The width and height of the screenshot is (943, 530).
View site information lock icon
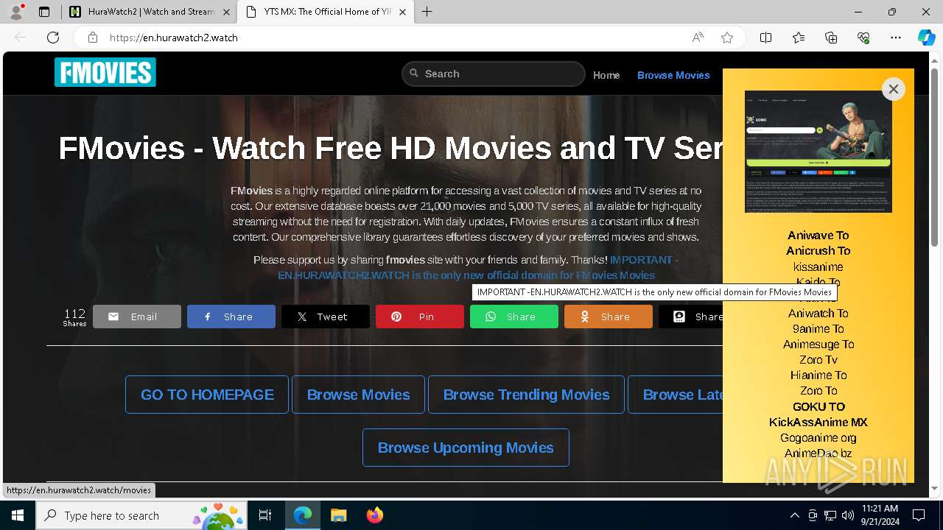pos(92,38)
